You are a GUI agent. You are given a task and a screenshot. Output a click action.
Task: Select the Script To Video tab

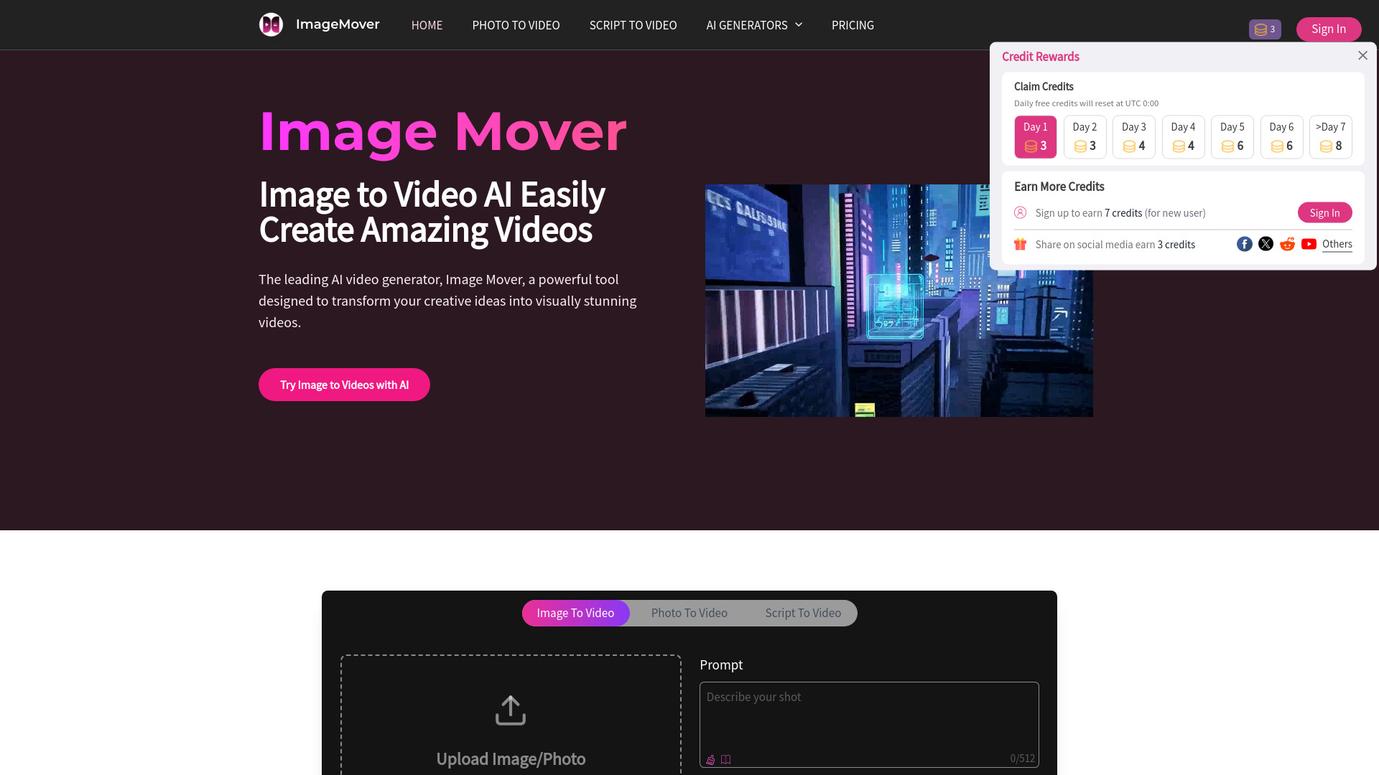(x=803, y=612)
